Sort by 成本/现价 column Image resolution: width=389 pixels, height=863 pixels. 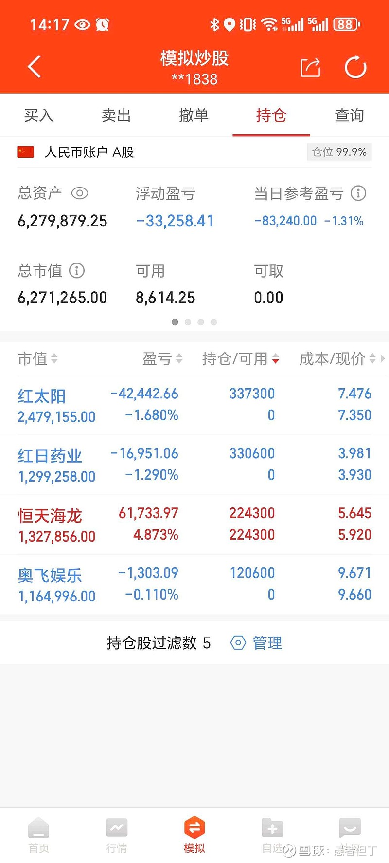[337, 359]
